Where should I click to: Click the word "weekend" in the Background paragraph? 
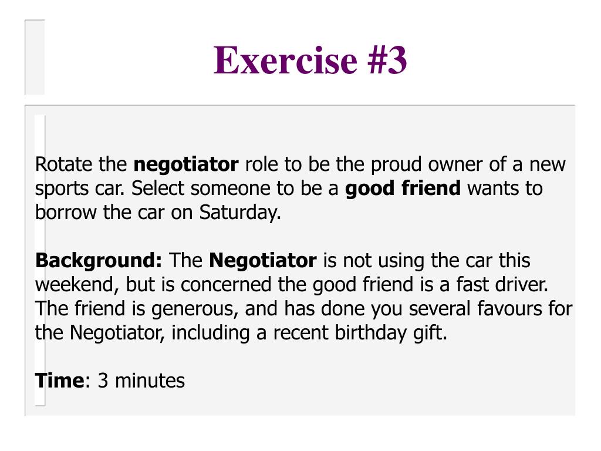pos(77,285)
